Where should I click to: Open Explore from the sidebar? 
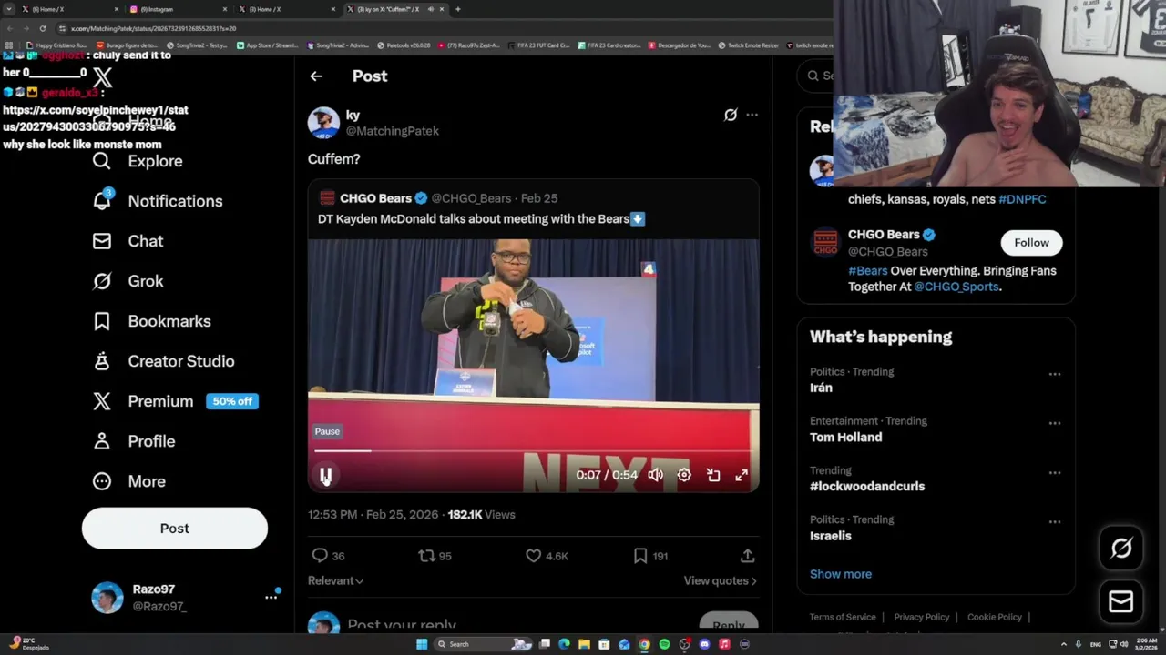click(x=138, y=161)
